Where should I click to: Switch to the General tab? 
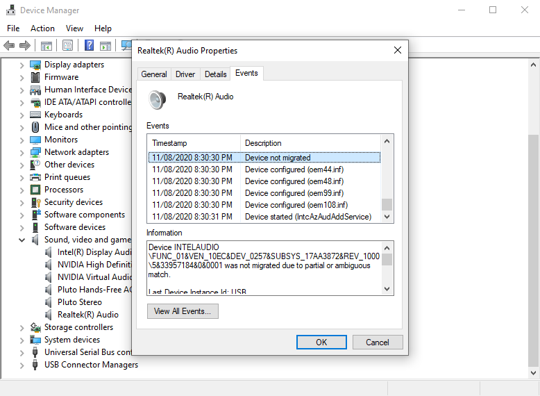154,74
